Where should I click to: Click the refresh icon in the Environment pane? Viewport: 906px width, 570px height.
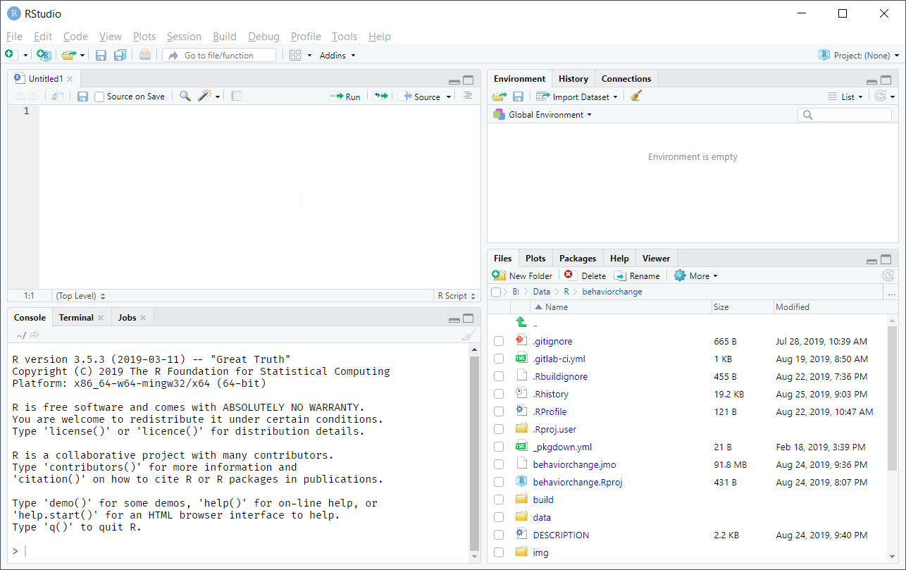pos(880,97)
